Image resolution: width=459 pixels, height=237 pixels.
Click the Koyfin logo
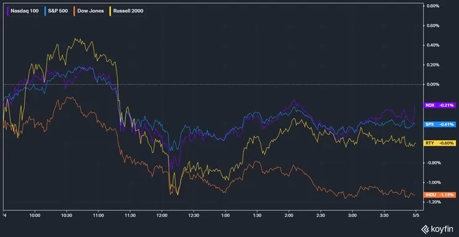click(438, 229)
